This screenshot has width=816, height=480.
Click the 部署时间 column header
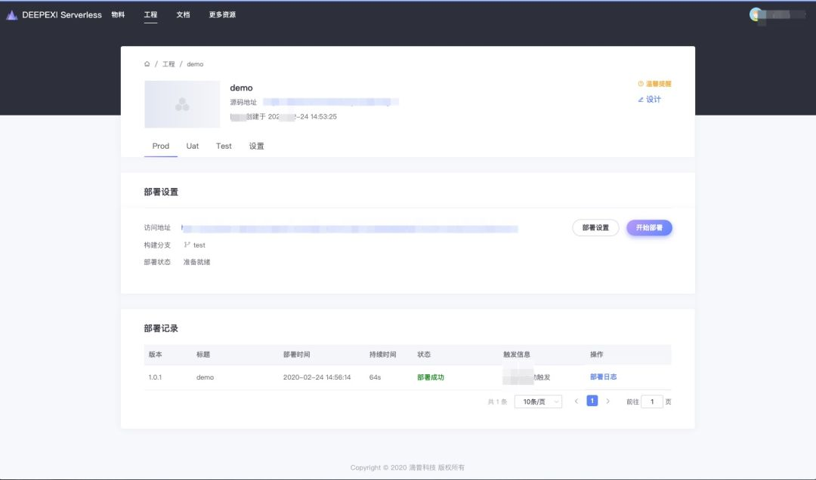297,354
